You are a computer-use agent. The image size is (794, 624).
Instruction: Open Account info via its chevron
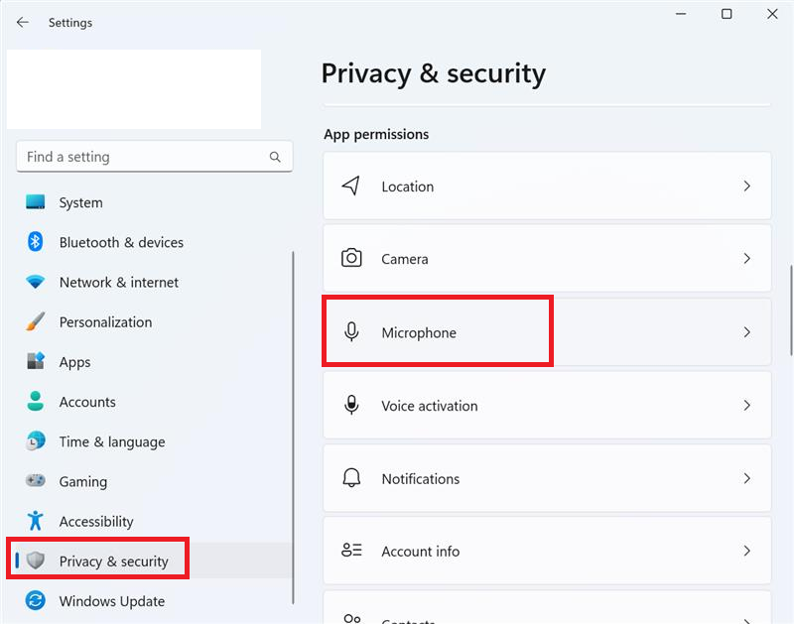747,551
